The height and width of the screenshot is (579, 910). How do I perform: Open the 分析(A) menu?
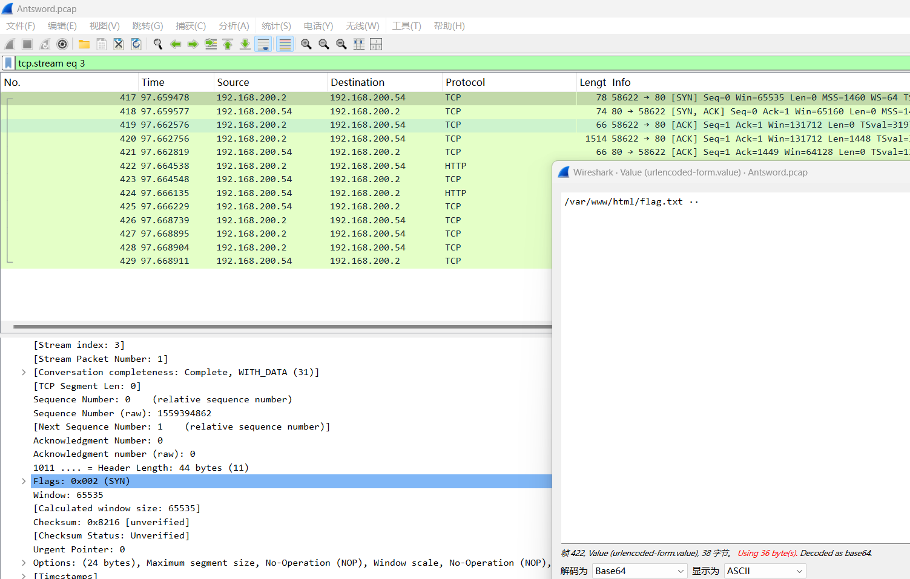(234, 26)
